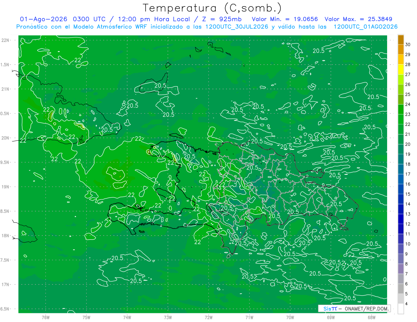
Task: Select initialization stamp "1200UTC_30JUL2026"
Action: pos(237,27)
